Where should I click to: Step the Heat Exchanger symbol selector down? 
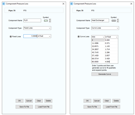(118, 22)
